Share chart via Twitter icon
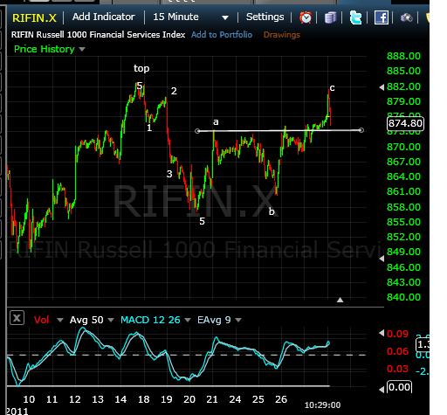 pyautogui.click(x=355, y=17)
